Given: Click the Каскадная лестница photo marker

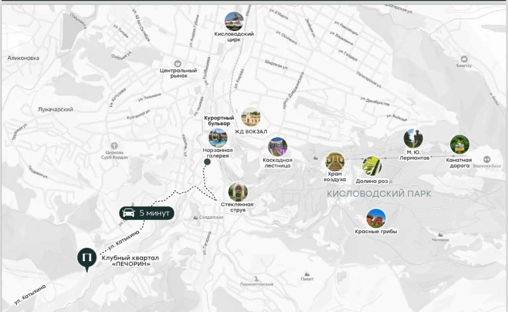Looking at the screenshot, I should [x=277, y=147].
